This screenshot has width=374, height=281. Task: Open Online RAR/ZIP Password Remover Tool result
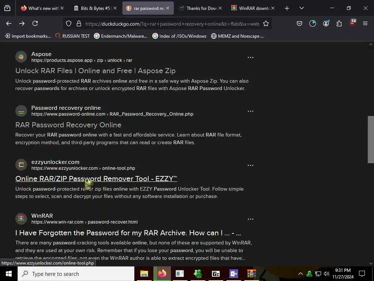point(96,179)
